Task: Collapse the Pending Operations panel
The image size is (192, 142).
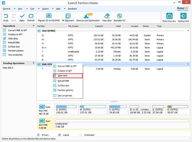Action: pos(34,63)
